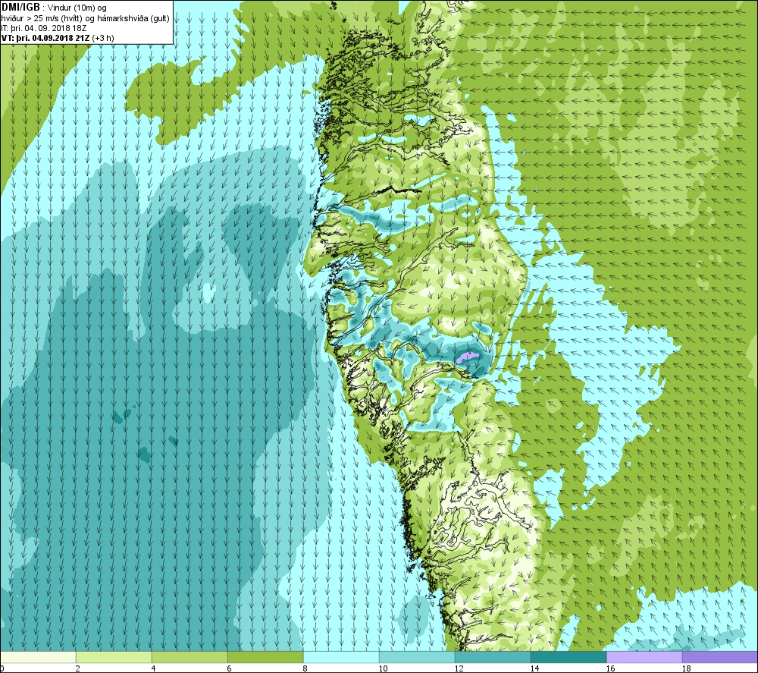This screenshot has width=758, height=673.
Task: Click the "12" scale label
Action: pos(459,668)
